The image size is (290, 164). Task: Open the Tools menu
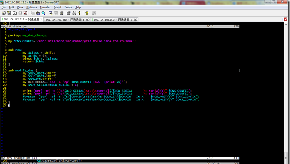click(x=68, y=7)
